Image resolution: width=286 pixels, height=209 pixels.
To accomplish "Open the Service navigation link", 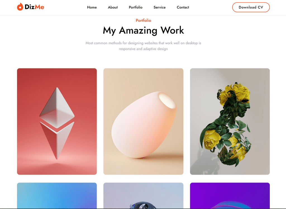I will (159, 7).
